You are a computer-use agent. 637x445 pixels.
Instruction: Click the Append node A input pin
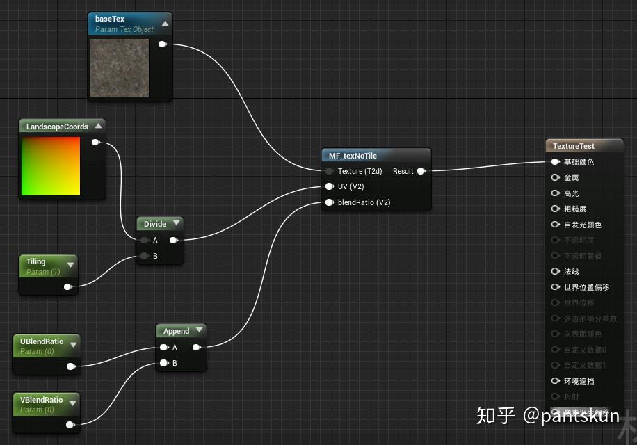point(164,347)
